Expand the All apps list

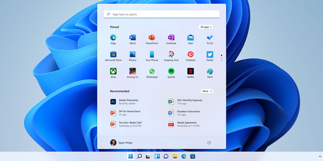coord(206,27)
